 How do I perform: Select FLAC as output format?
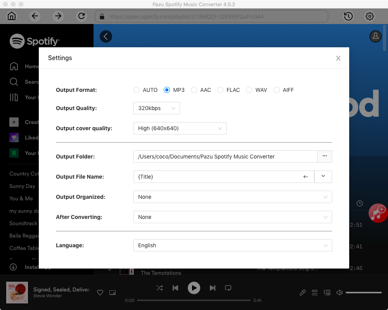(x=220, y=90)
